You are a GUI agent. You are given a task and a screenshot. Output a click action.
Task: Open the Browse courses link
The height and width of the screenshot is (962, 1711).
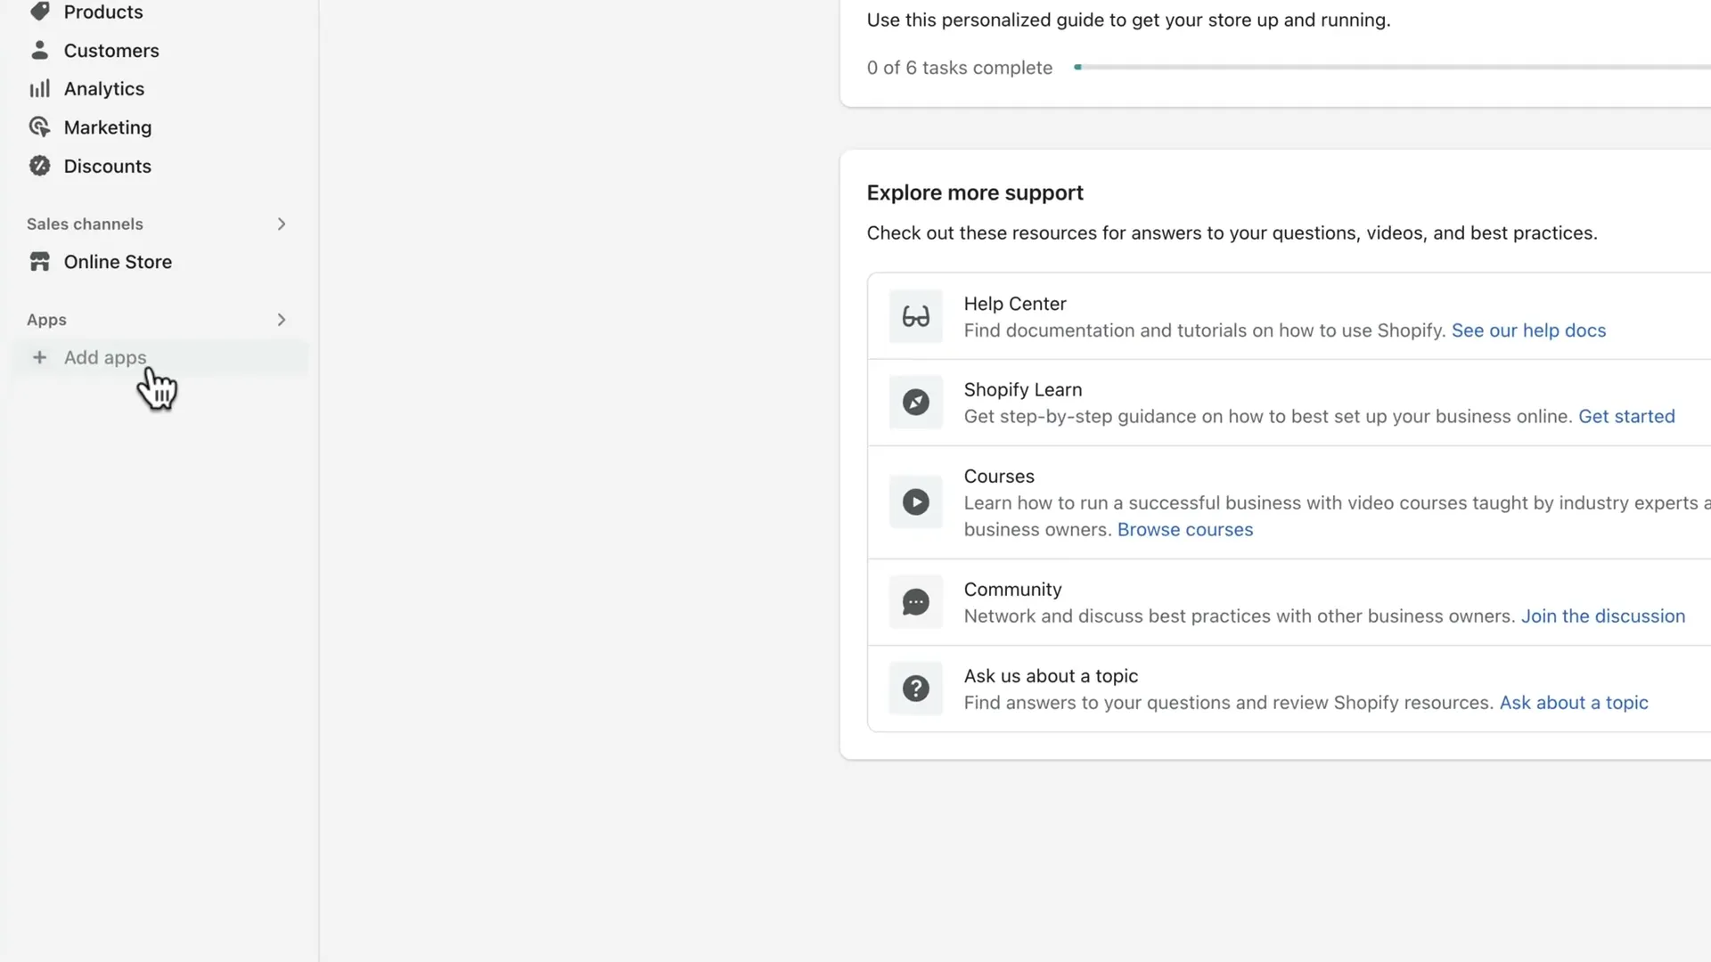click(1184, 530)
